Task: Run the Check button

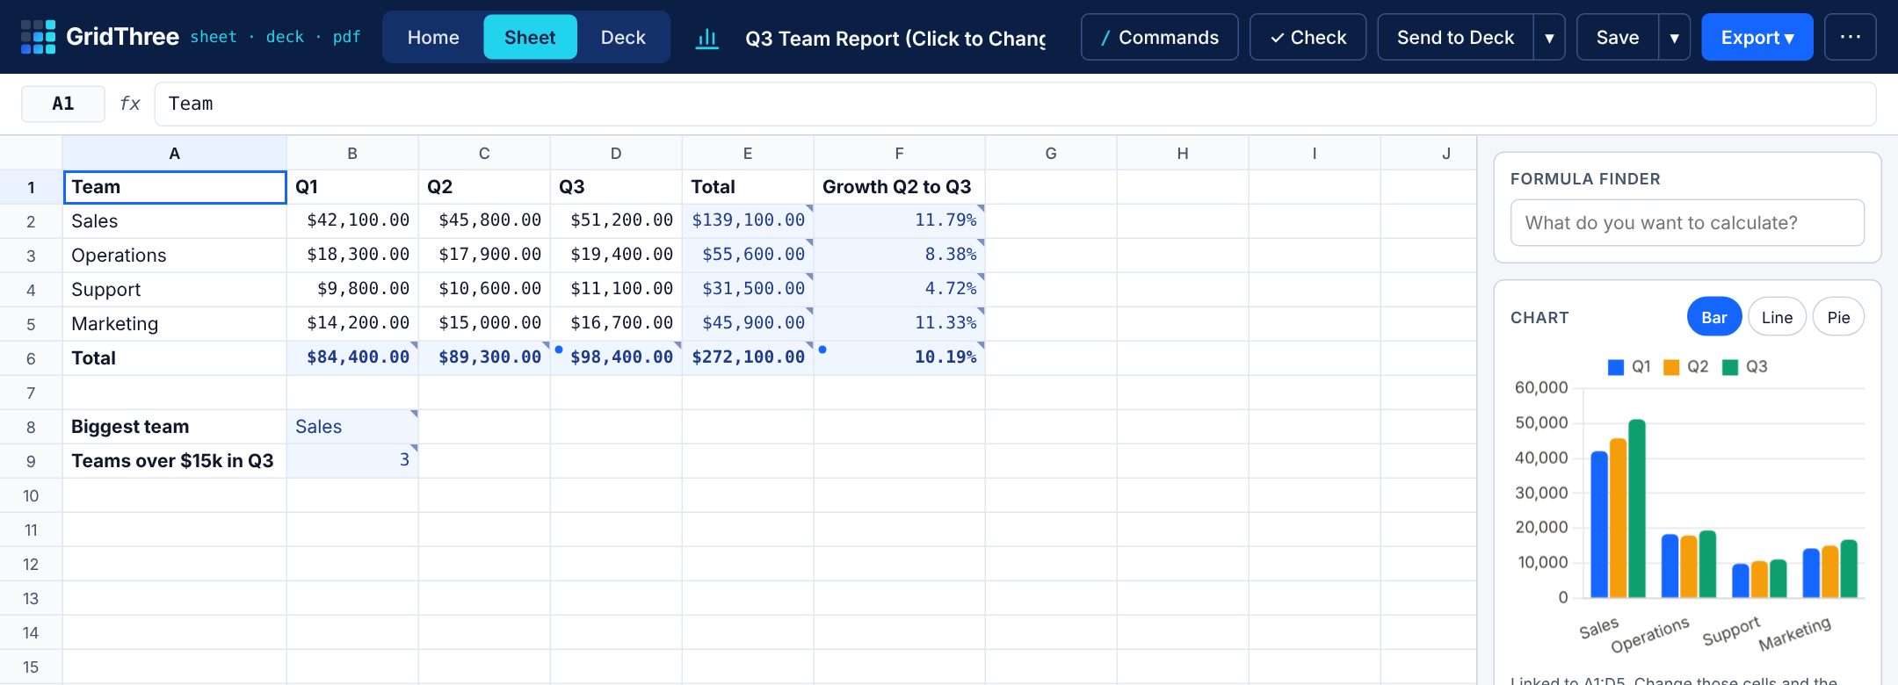Action: (x=1308, y=37)
